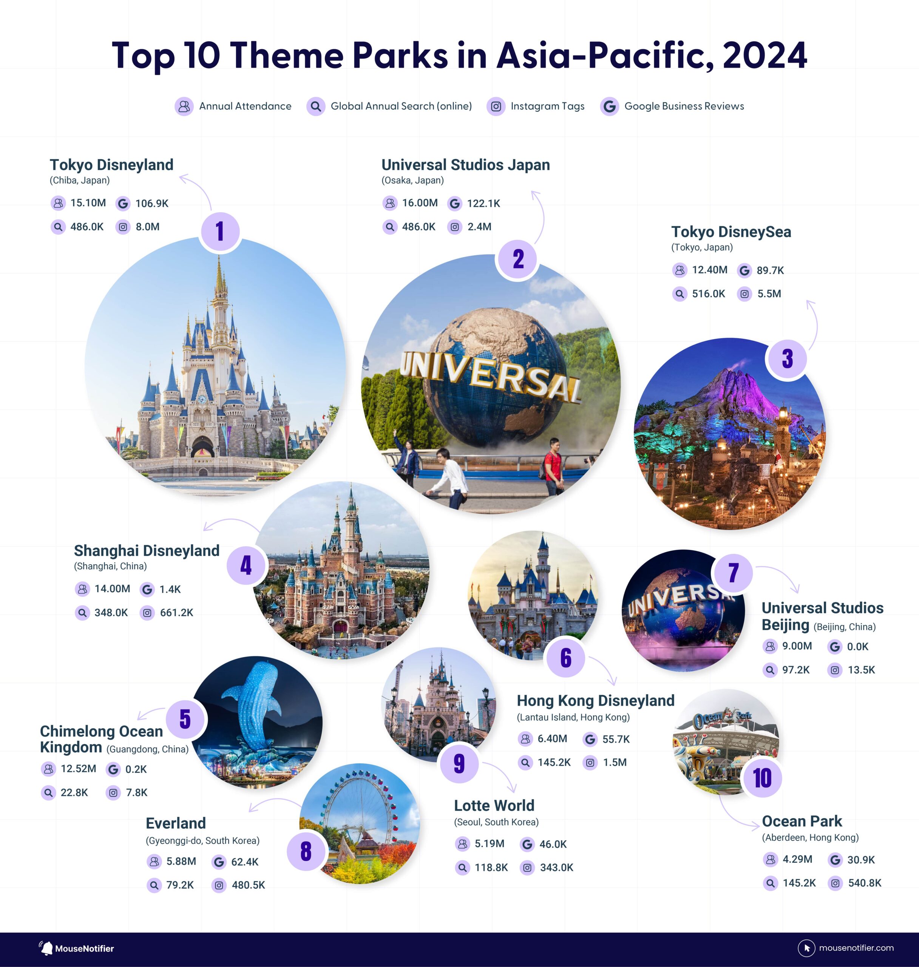The width and height of the screenshot is (919, 967).
Task: Click search icon beside 516.0K for Tokyo DisneySea
Action: pyautogui.click(x=680, y=294)
